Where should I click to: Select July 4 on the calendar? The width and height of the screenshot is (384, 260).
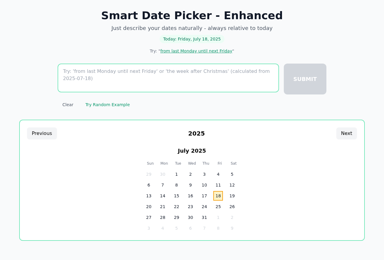pos(218,174)
